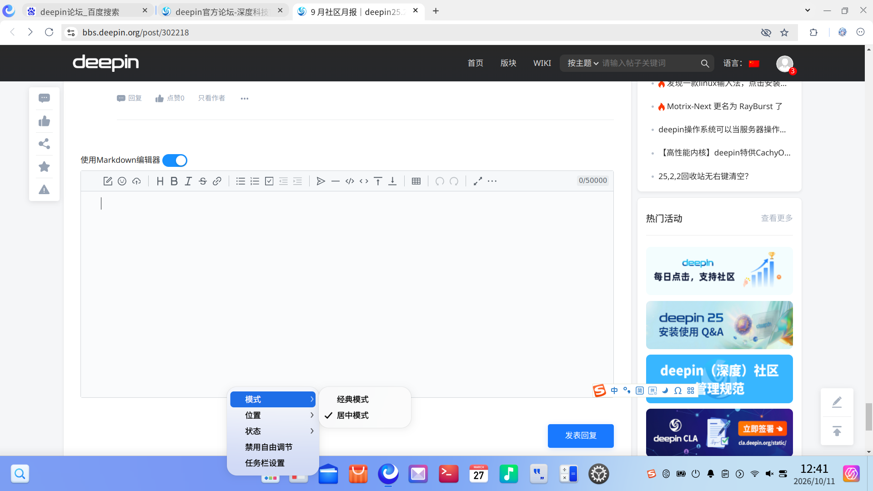Insert an unordered bullet list
Image resolution: width=873 pixels, height=491 pixels.
pos(241,181)
